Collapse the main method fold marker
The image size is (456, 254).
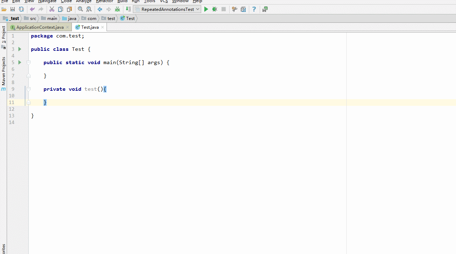[29, 62]
